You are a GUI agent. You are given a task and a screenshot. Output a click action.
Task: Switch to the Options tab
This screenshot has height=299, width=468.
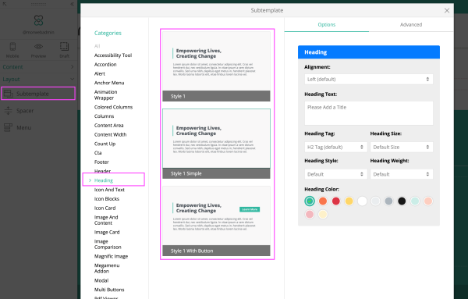pyautogui.click(x=327, y=24)
